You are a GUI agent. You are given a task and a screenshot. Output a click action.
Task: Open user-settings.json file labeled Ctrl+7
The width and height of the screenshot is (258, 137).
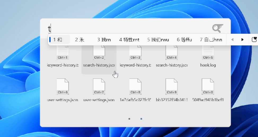(99, 90)
